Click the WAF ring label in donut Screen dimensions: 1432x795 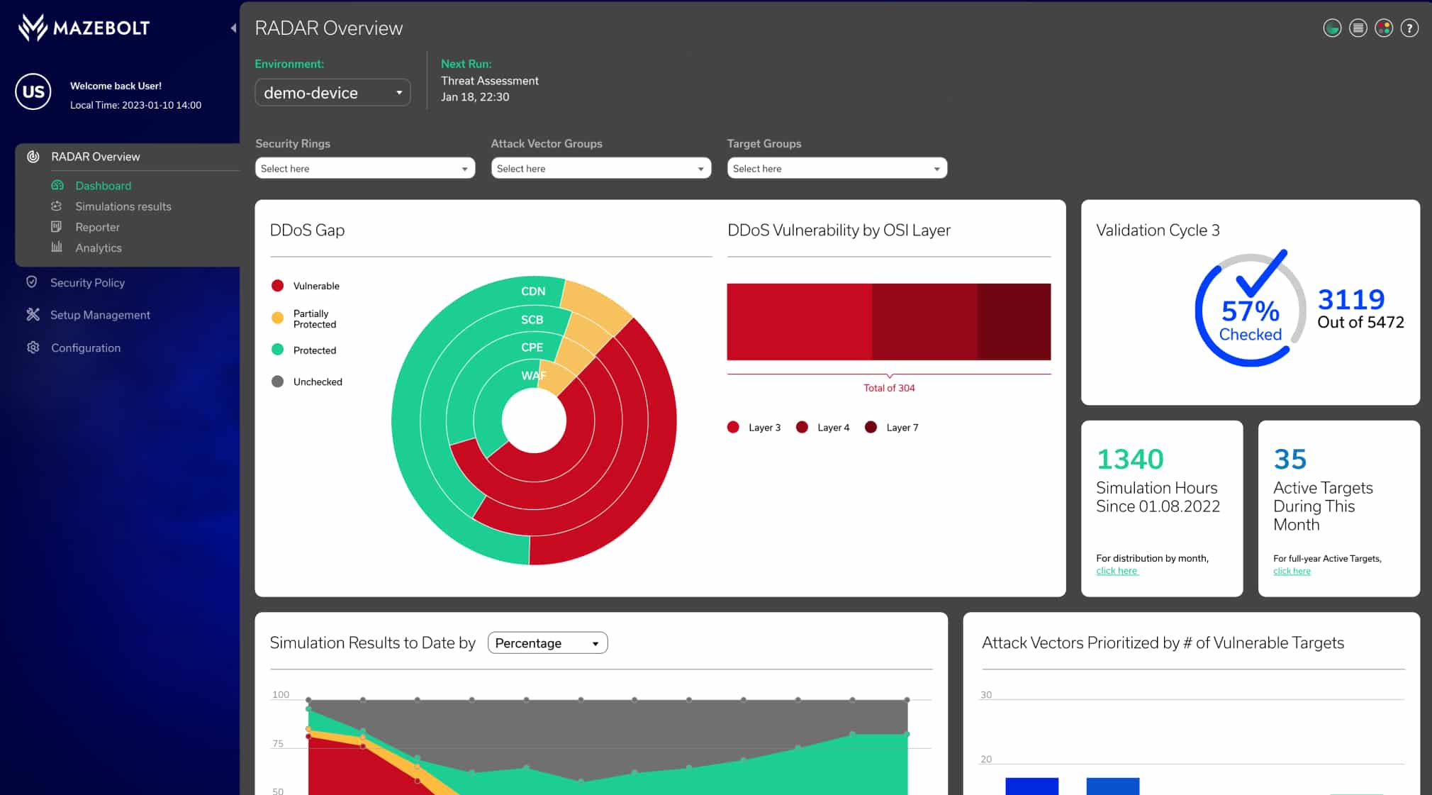(534, 375)
